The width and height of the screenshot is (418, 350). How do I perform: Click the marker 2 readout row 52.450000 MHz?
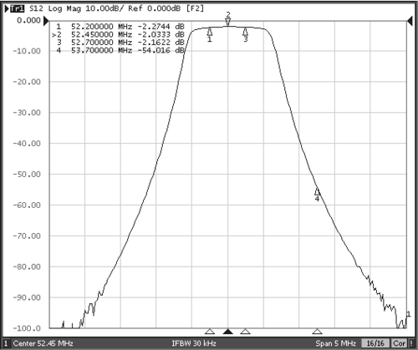click(118, 34)
